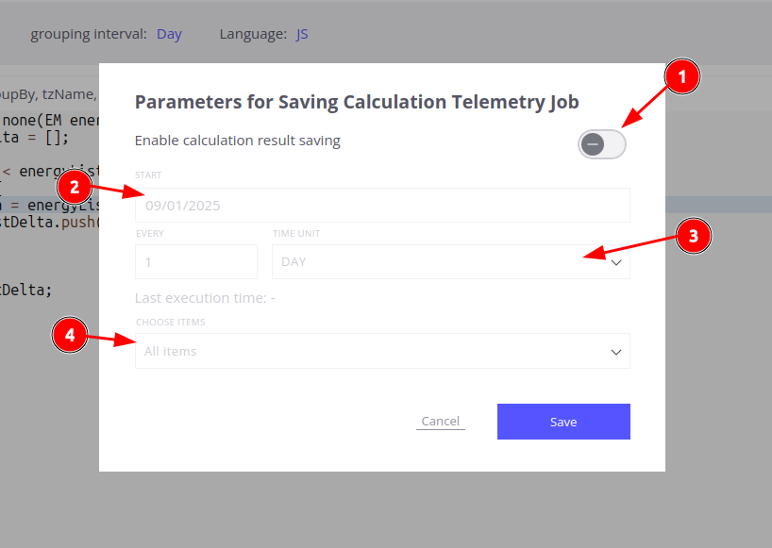Image resolution: width=772 pixels, height=548 pixels.
Task: Click the Language label in the top bar
Action: click(x=253, y=34)
